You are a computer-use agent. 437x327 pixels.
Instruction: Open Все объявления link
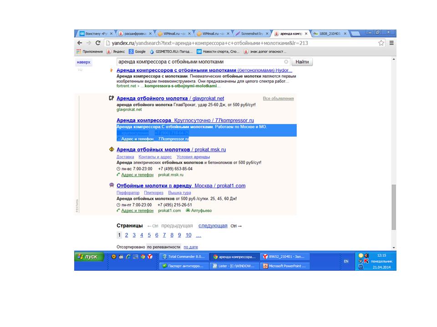pyautogui.click(x=278, y=99)
